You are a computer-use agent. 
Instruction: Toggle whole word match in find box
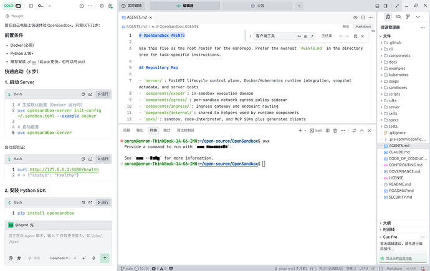[305, 36]
